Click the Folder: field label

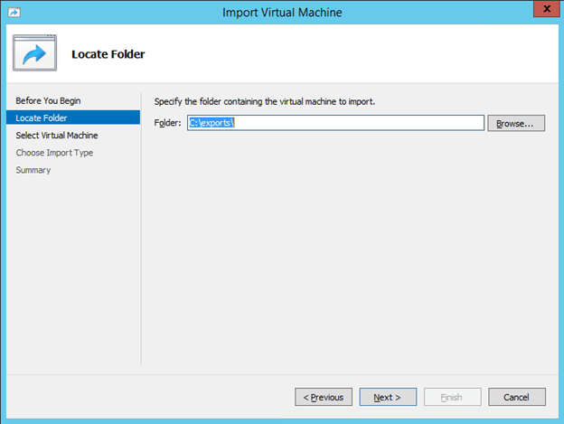pos(168,123)
